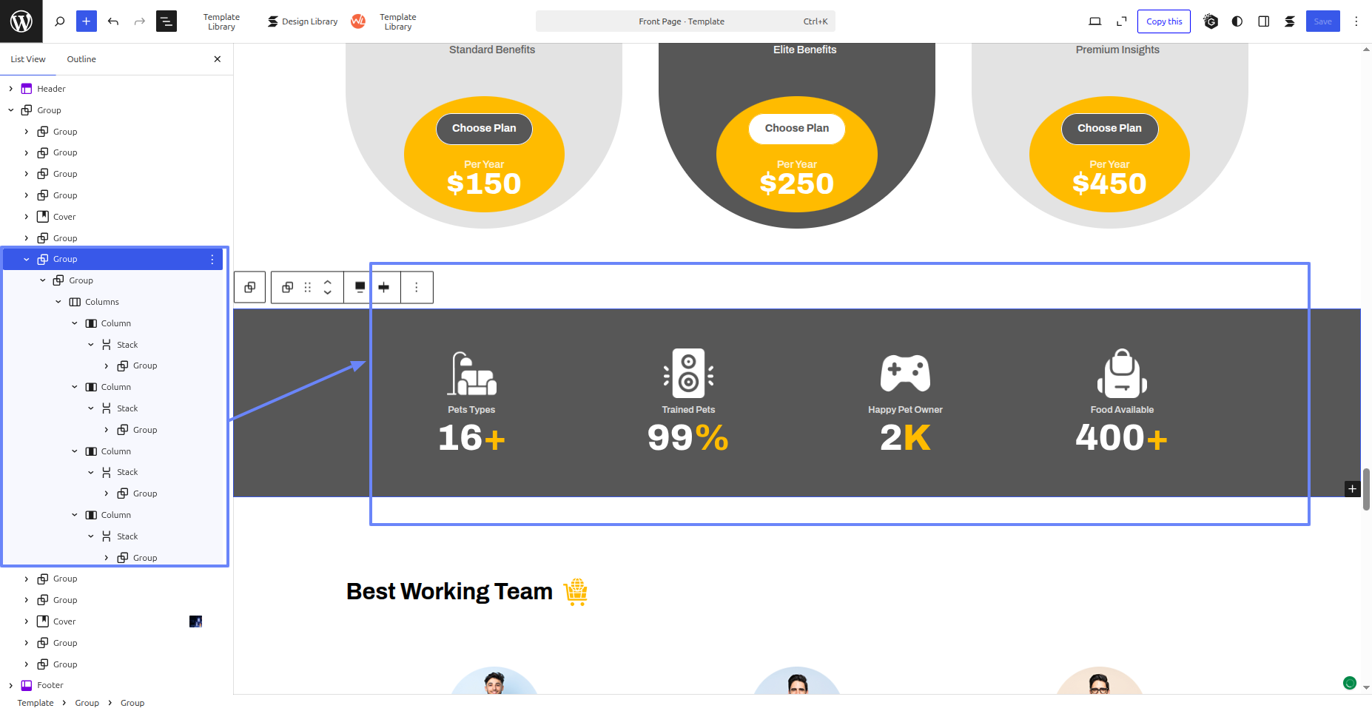
Task: Toggle the block inserter plus button
Action: [87, 21]
